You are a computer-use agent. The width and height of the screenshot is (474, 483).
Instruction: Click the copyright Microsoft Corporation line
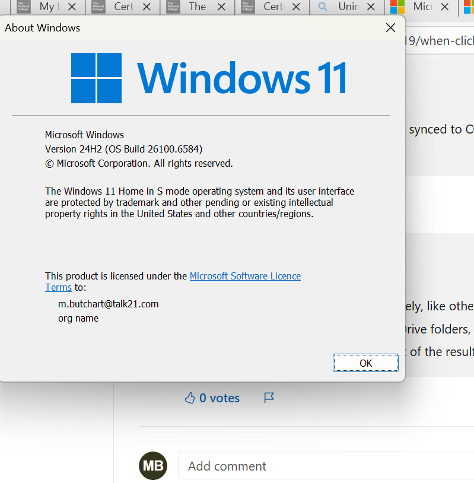tap(139, 163)
